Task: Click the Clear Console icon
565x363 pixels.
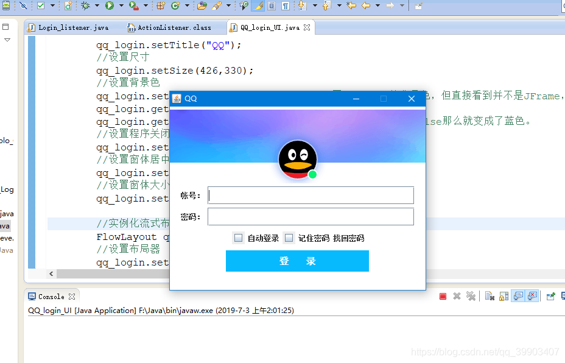Action: [490, 297]
